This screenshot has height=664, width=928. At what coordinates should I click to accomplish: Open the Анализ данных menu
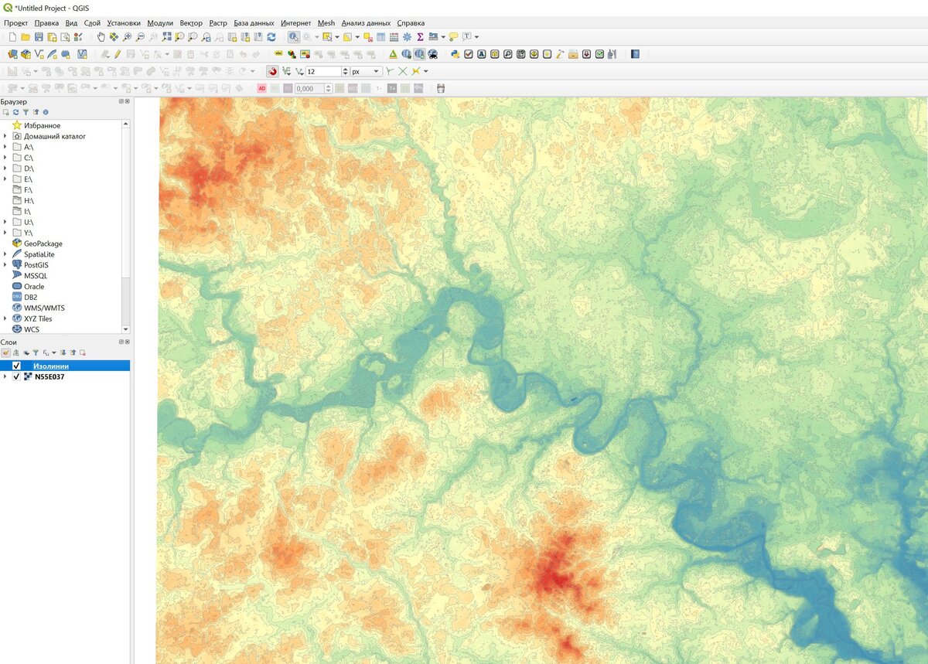366,23
